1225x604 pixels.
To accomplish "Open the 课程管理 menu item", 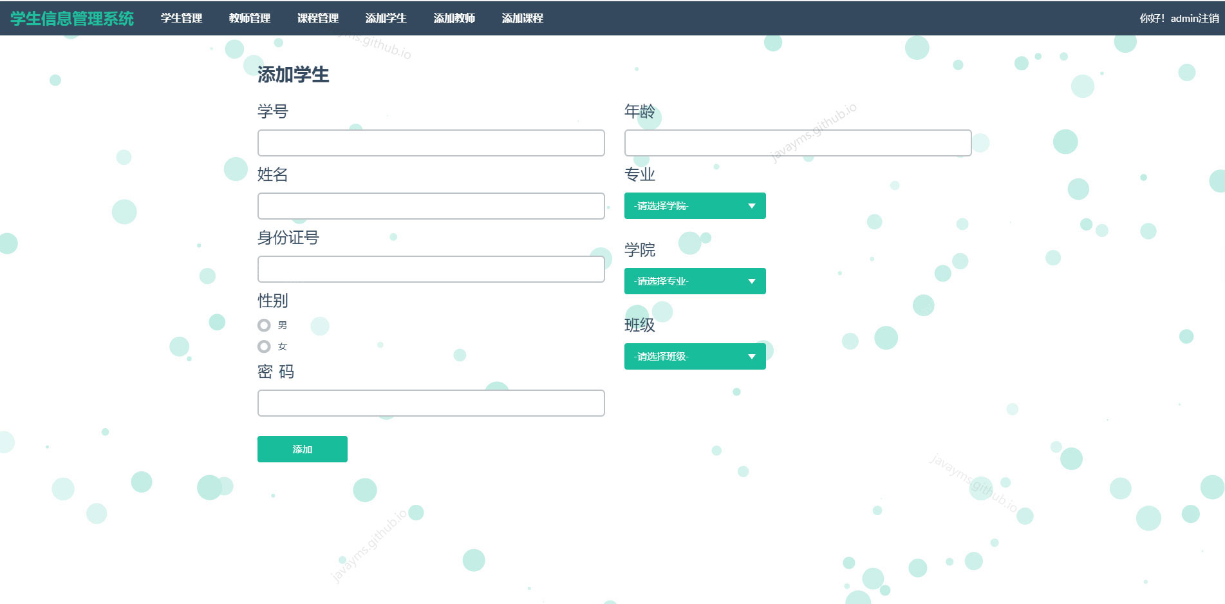I will [x=318, y=18].
